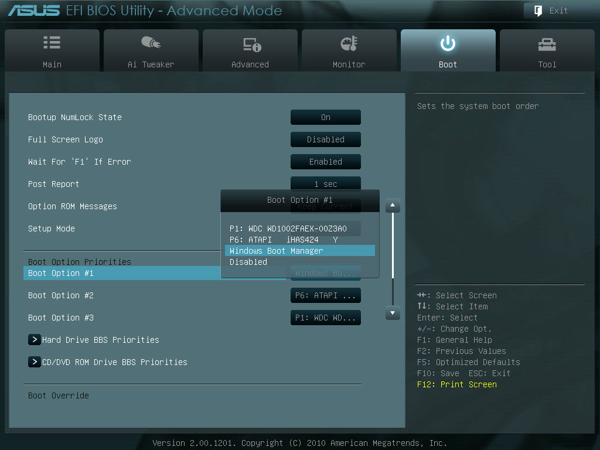
Task: Open CD/DVD ROM Drive BBS Priorities submenu
Action: click(114, 362)
